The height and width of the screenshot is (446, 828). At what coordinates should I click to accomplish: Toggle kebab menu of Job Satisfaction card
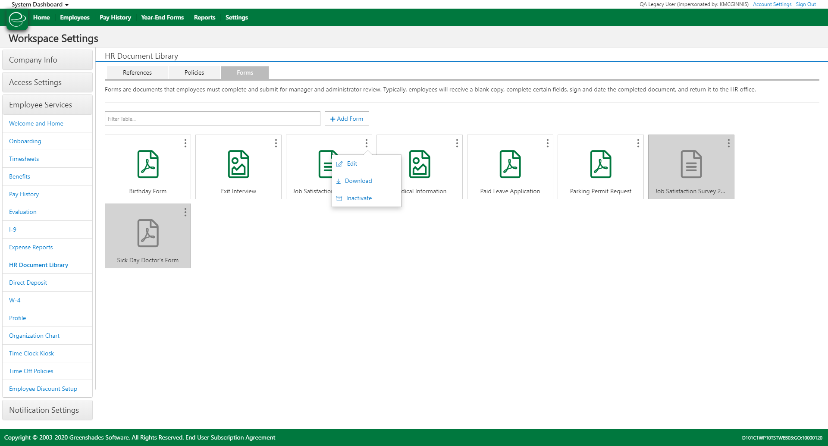(367, 143)
